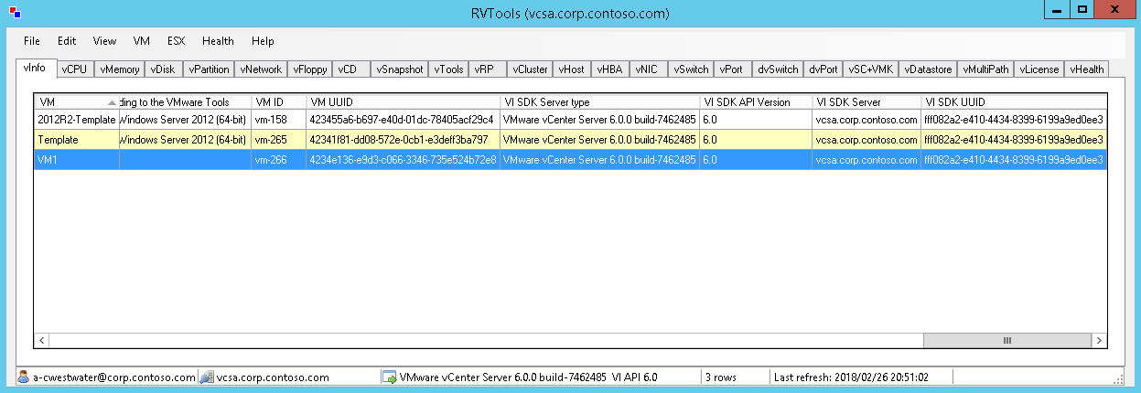The image size is (1141, 393).
Task: Click the VI SDK UUID column header
Action: pyautogui.click(x=1014, y=102)
